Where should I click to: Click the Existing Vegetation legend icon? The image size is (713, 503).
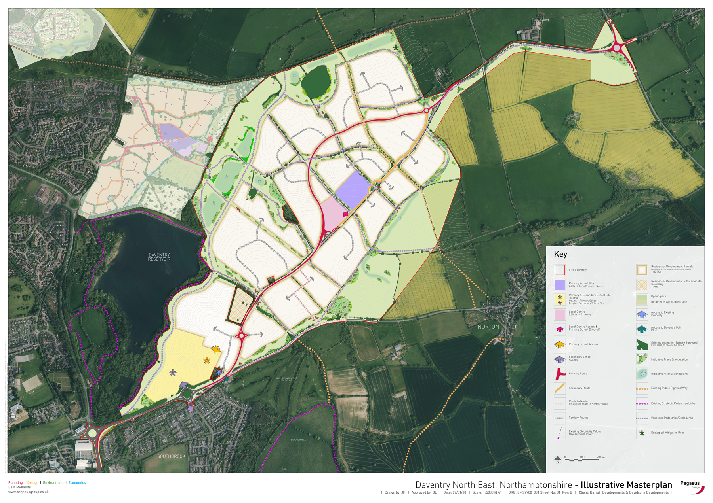pyautogui.click(x=642, y=344)
